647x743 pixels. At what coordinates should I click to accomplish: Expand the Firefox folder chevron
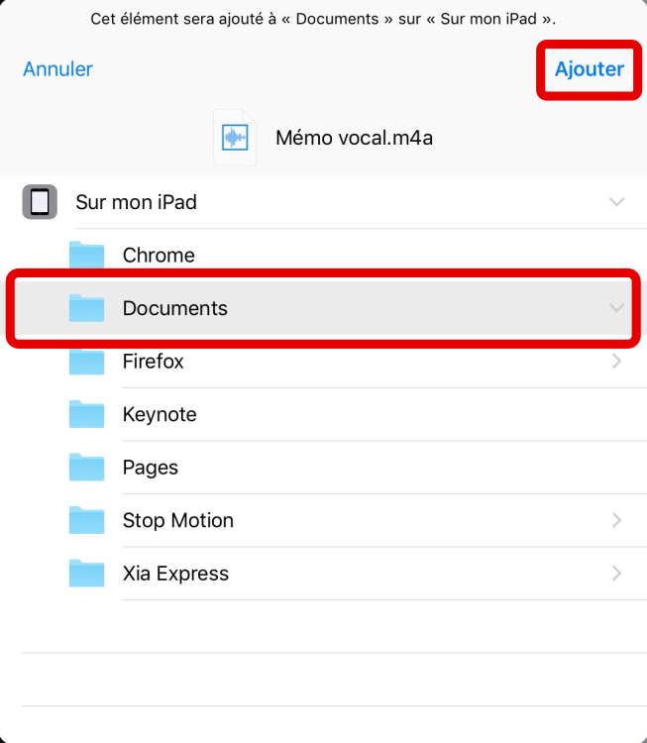pos(616,362)
